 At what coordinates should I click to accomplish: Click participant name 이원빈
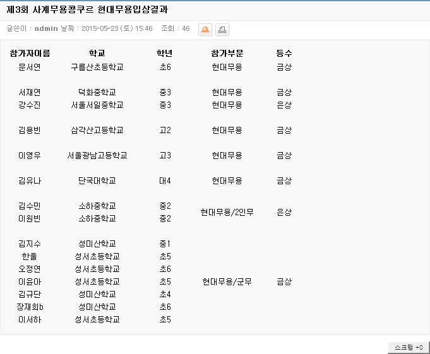(30, 218)
